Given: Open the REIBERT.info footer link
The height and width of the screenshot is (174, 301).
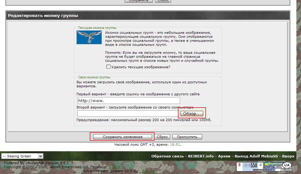Looking at the screenshot, I should [201, 156].
